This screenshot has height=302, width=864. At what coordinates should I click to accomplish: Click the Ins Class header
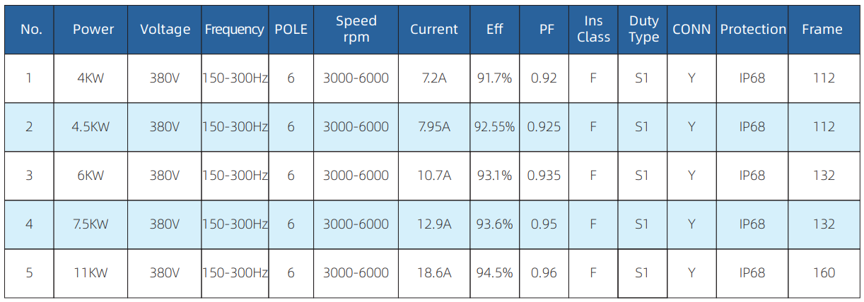[593, 29]
